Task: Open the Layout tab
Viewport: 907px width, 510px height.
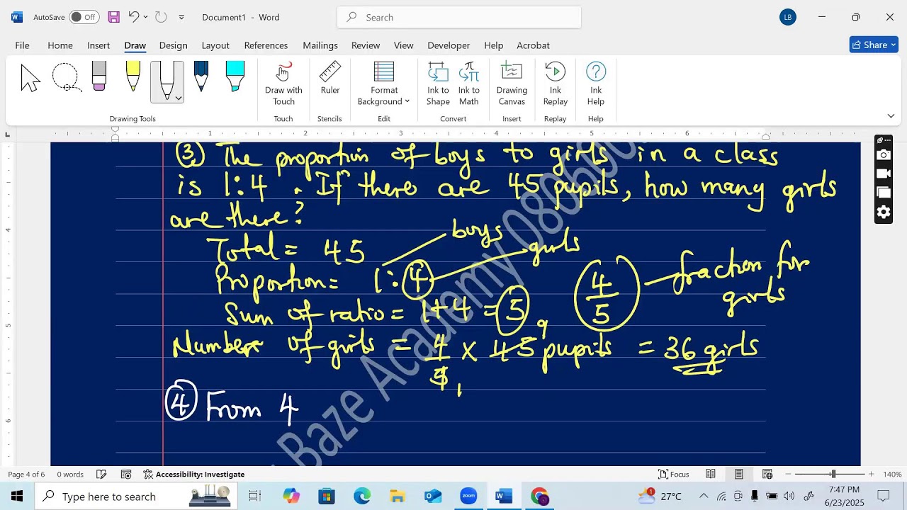Action: (x=215, y=45)
